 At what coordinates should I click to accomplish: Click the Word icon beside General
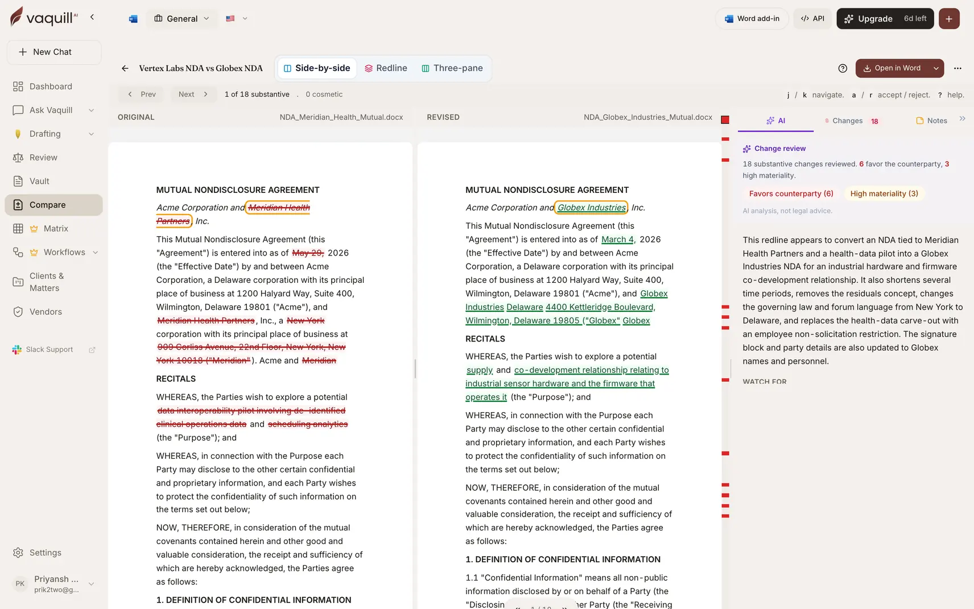point(133,19)
